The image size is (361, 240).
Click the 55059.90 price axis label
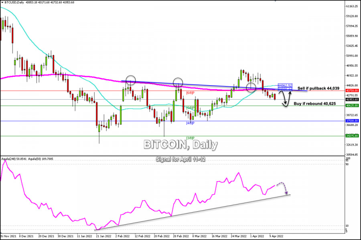pyautogui.click(x=352, y=36)
